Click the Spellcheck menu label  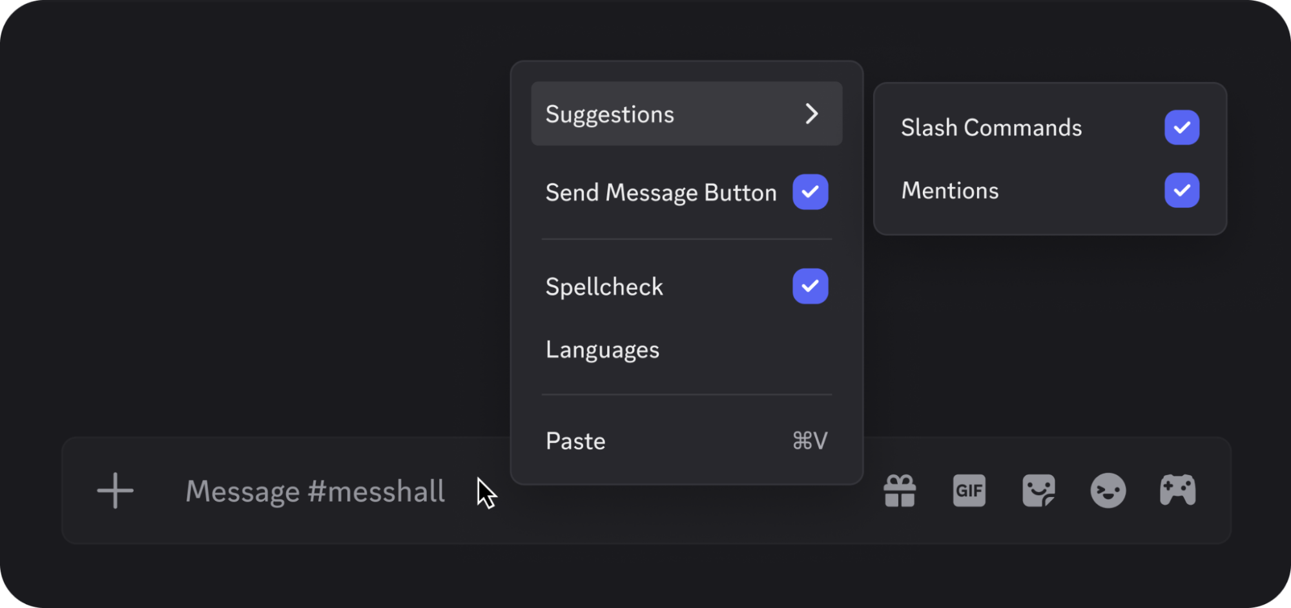(604, 286)
